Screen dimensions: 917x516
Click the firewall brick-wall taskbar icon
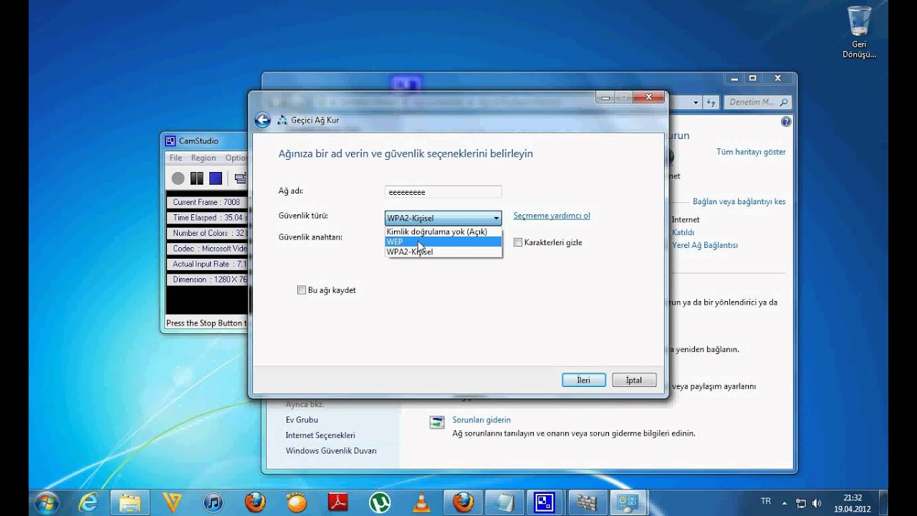click(587, 502)
